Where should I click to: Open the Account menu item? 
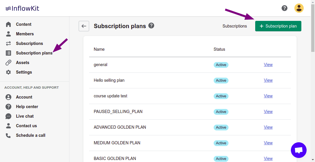coord(24,97)
